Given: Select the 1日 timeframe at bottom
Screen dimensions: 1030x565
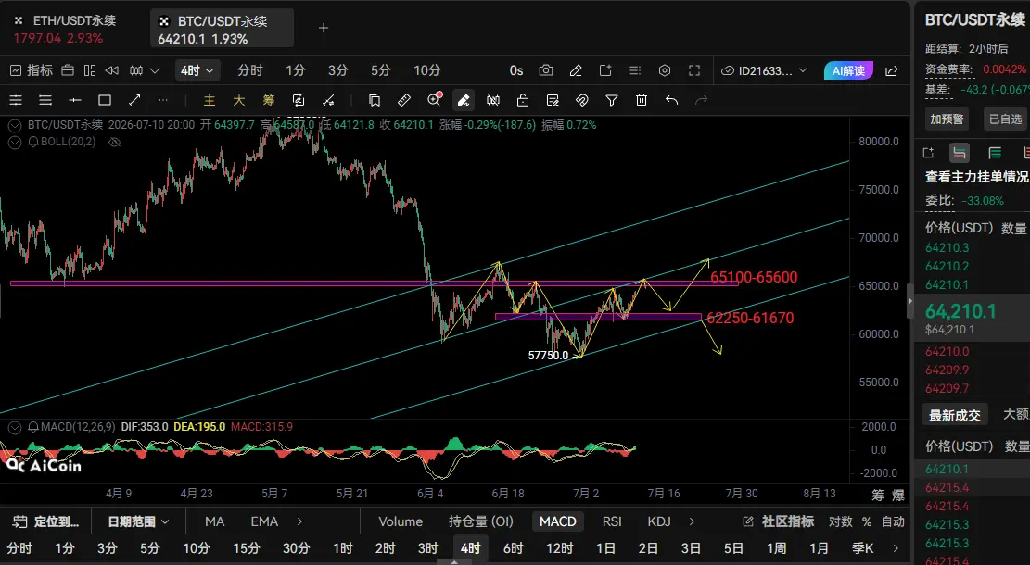Looking at the screenshot, I should [x=605, y=548].
